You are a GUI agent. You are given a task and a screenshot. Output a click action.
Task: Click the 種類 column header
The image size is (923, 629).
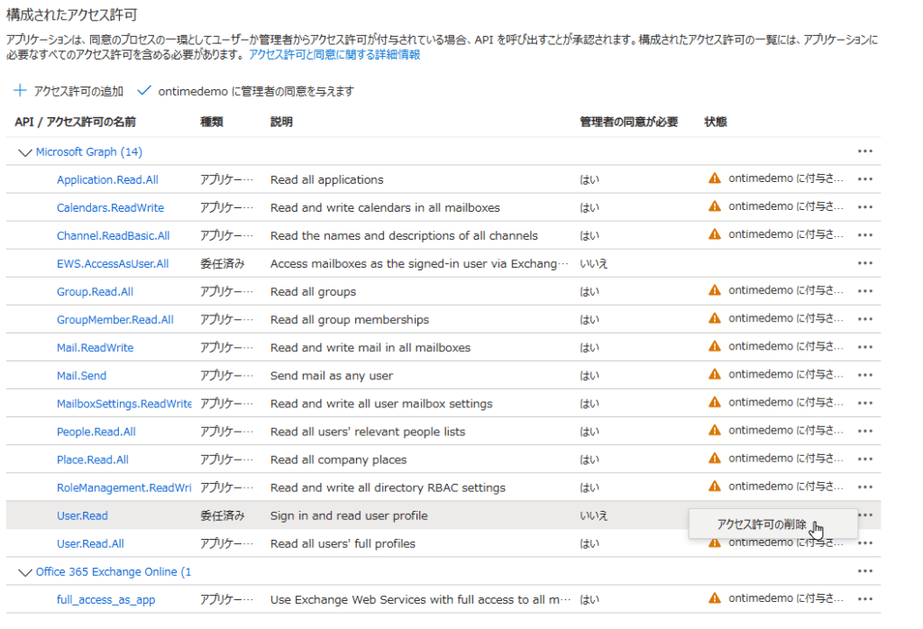(x=211, y=122)
